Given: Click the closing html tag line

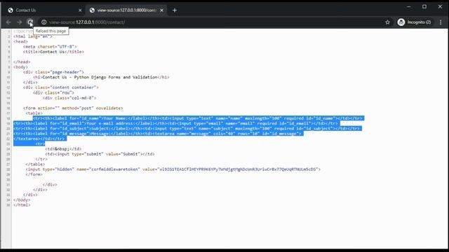Looking at the screenshot, I should pyautogui.click(x=22, y=205).
